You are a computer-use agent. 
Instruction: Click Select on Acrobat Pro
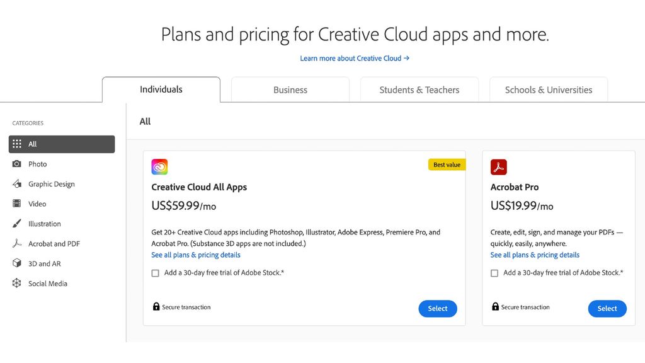point(607,308)
